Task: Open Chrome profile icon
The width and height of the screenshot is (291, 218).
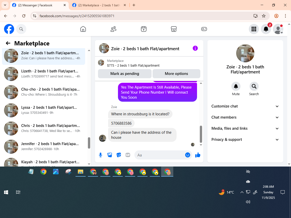Action: (x=276, y=16)
